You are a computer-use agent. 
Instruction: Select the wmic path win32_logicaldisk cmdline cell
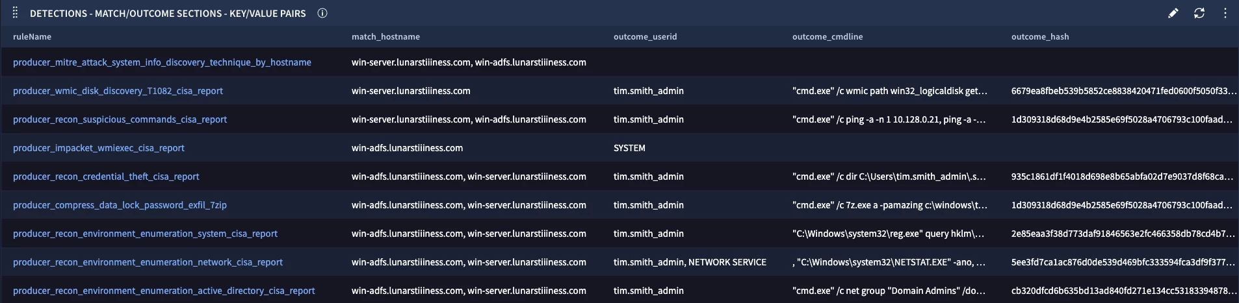click(890, 91)
